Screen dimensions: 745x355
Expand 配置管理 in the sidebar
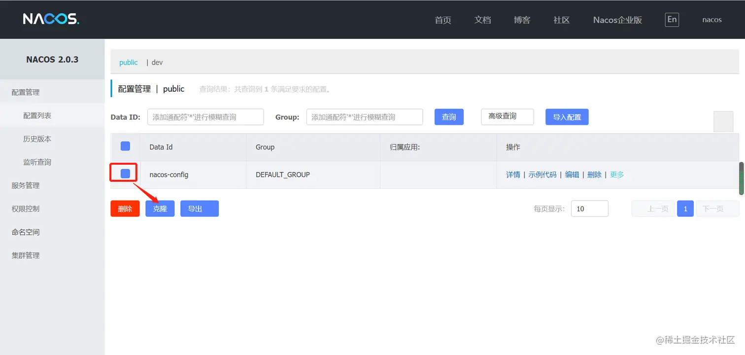point(52,92)
